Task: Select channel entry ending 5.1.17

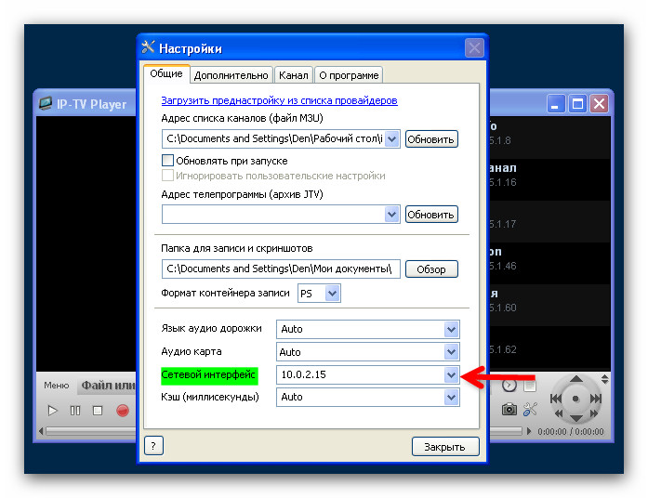Action: click(x=549, y=221)
